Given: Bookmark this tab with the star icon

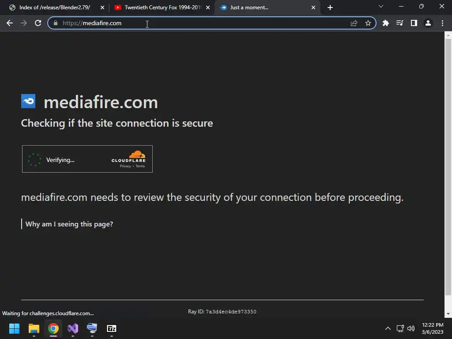Looking at the screenshot, I should 368,23.
